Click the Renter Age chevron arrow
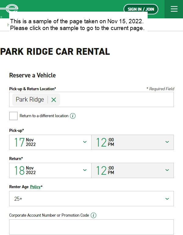The height and width of the screenshot is (235, 183). [167, 199]
